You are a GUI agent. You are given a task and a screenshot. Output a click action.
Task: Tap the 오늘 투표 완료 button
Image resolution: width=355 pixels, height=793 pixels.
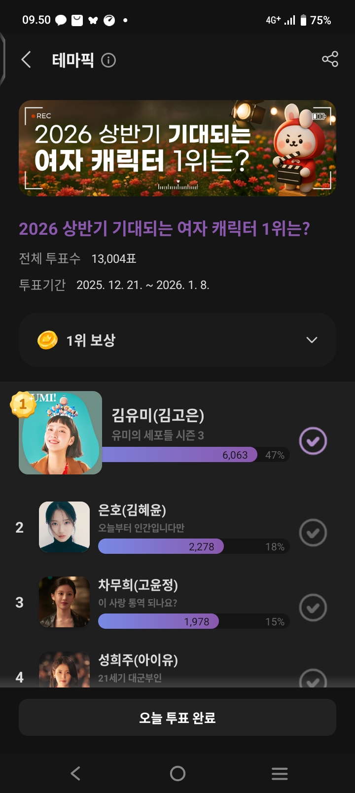click(x=177, y=718)
